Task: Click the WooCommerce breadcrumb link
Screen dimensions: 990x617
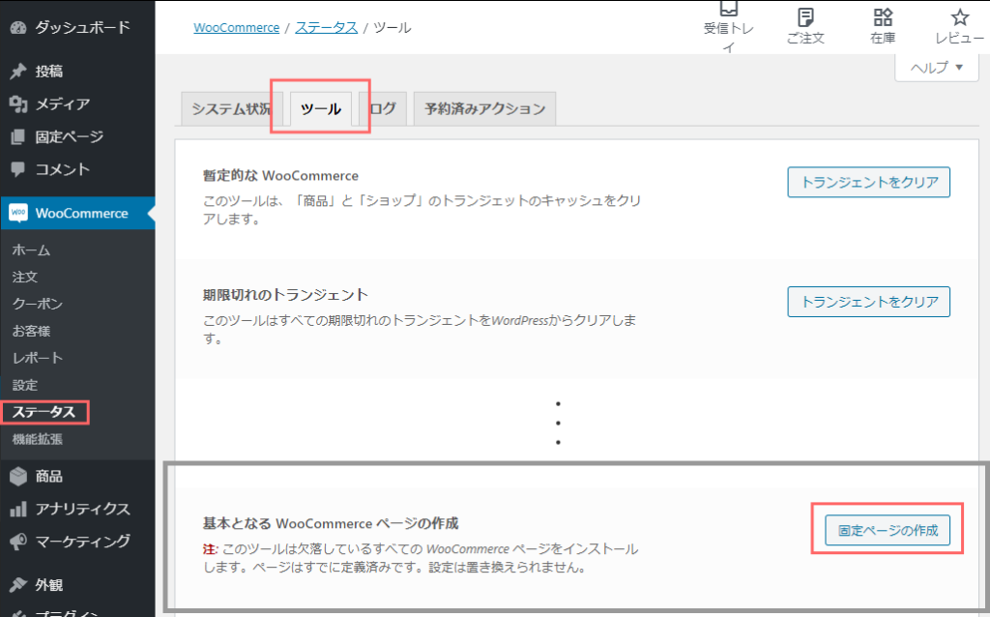Action: 237,28
